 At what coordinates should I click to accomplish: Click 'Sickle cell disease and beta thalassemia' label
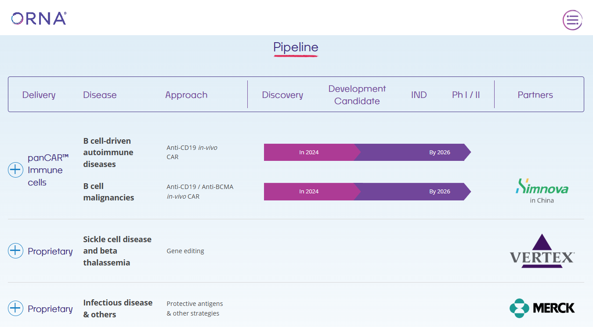pos(117,251)
